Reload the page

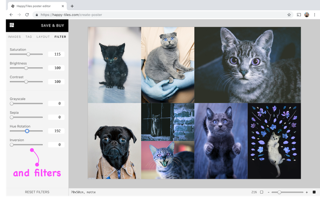[27, 15]
